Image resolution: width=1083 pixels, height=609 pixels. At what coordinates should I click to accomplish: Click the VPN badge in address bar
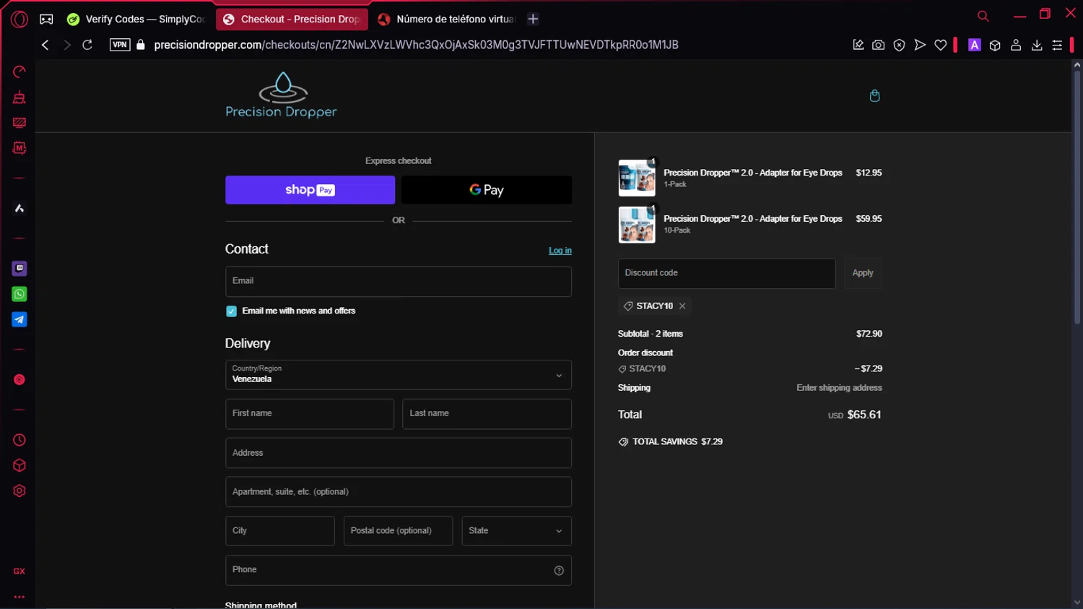(120, 45)
